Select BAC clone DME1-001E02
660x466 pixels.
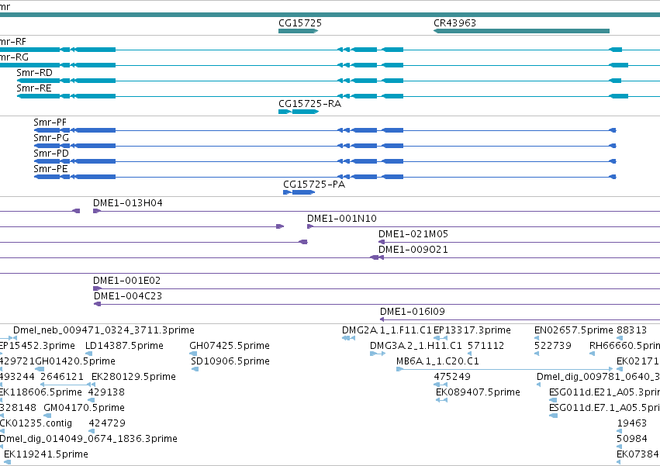tap(126, 281)
